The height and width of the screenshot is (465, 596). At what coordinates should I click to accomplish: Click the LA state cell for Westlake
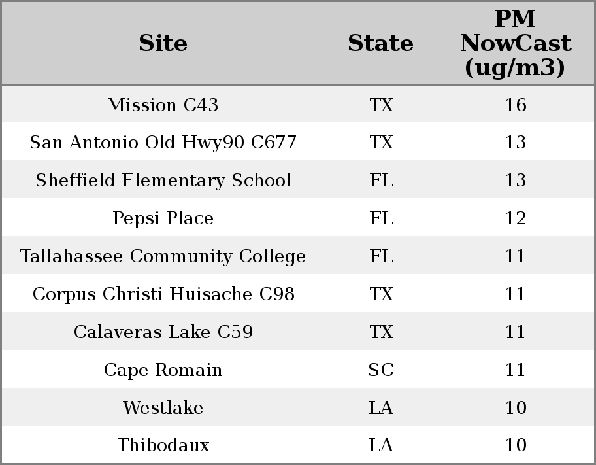(x=381, y=407)
